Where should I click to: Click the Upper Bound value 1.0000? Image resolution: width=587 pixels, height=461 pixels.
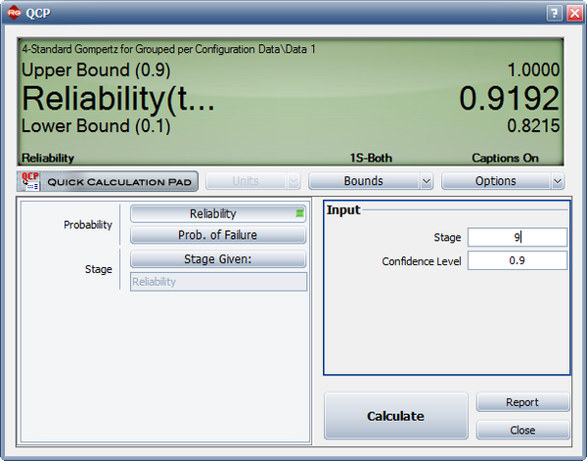coord(533,70)
